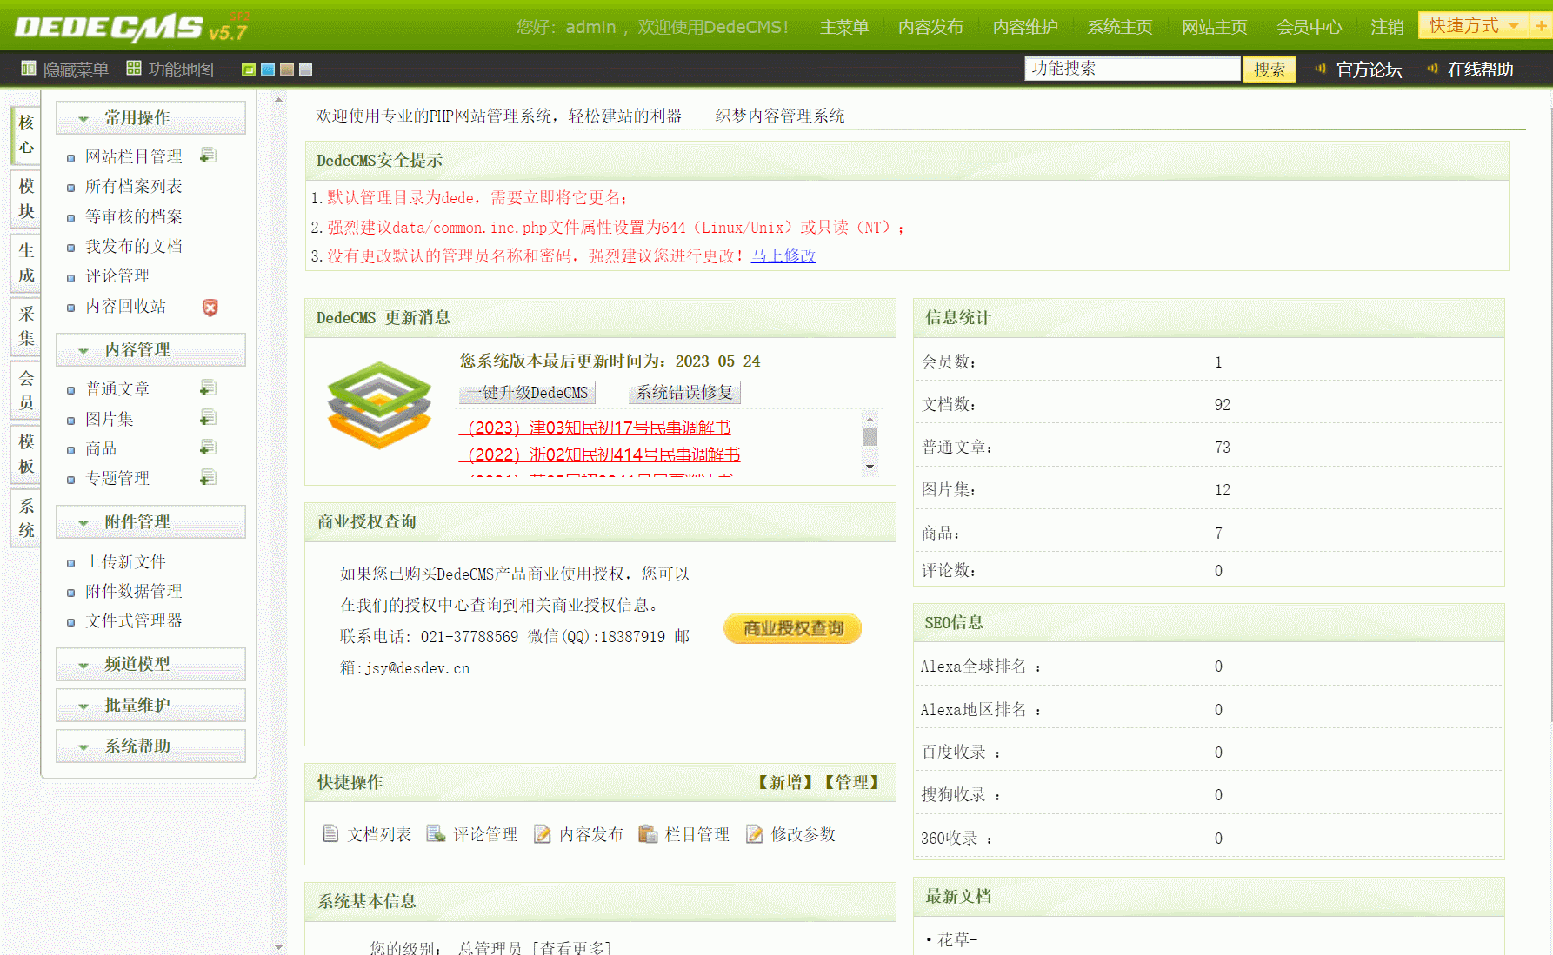Image resolution: width=1553 pixels, height=955 pixels.
Task: Click 【新增】 in 快捷操作 header
Action: (785, 782)
